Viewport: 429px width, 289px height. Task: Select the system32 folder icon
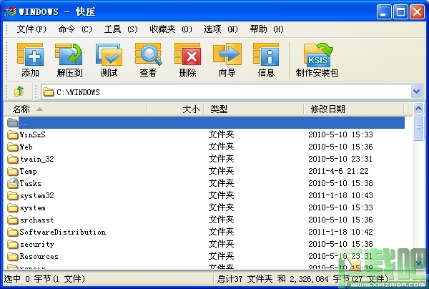(x=13, y=196)
